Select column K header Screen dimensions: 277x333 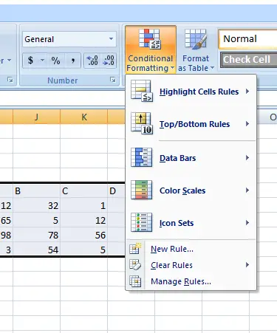tap(83, 117)
